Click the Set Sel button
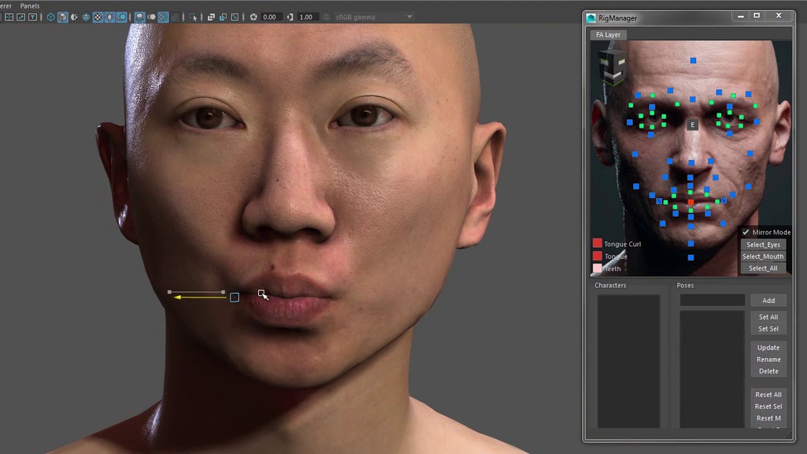The width and height of the screenshot is (807, 454). (769, 329)
